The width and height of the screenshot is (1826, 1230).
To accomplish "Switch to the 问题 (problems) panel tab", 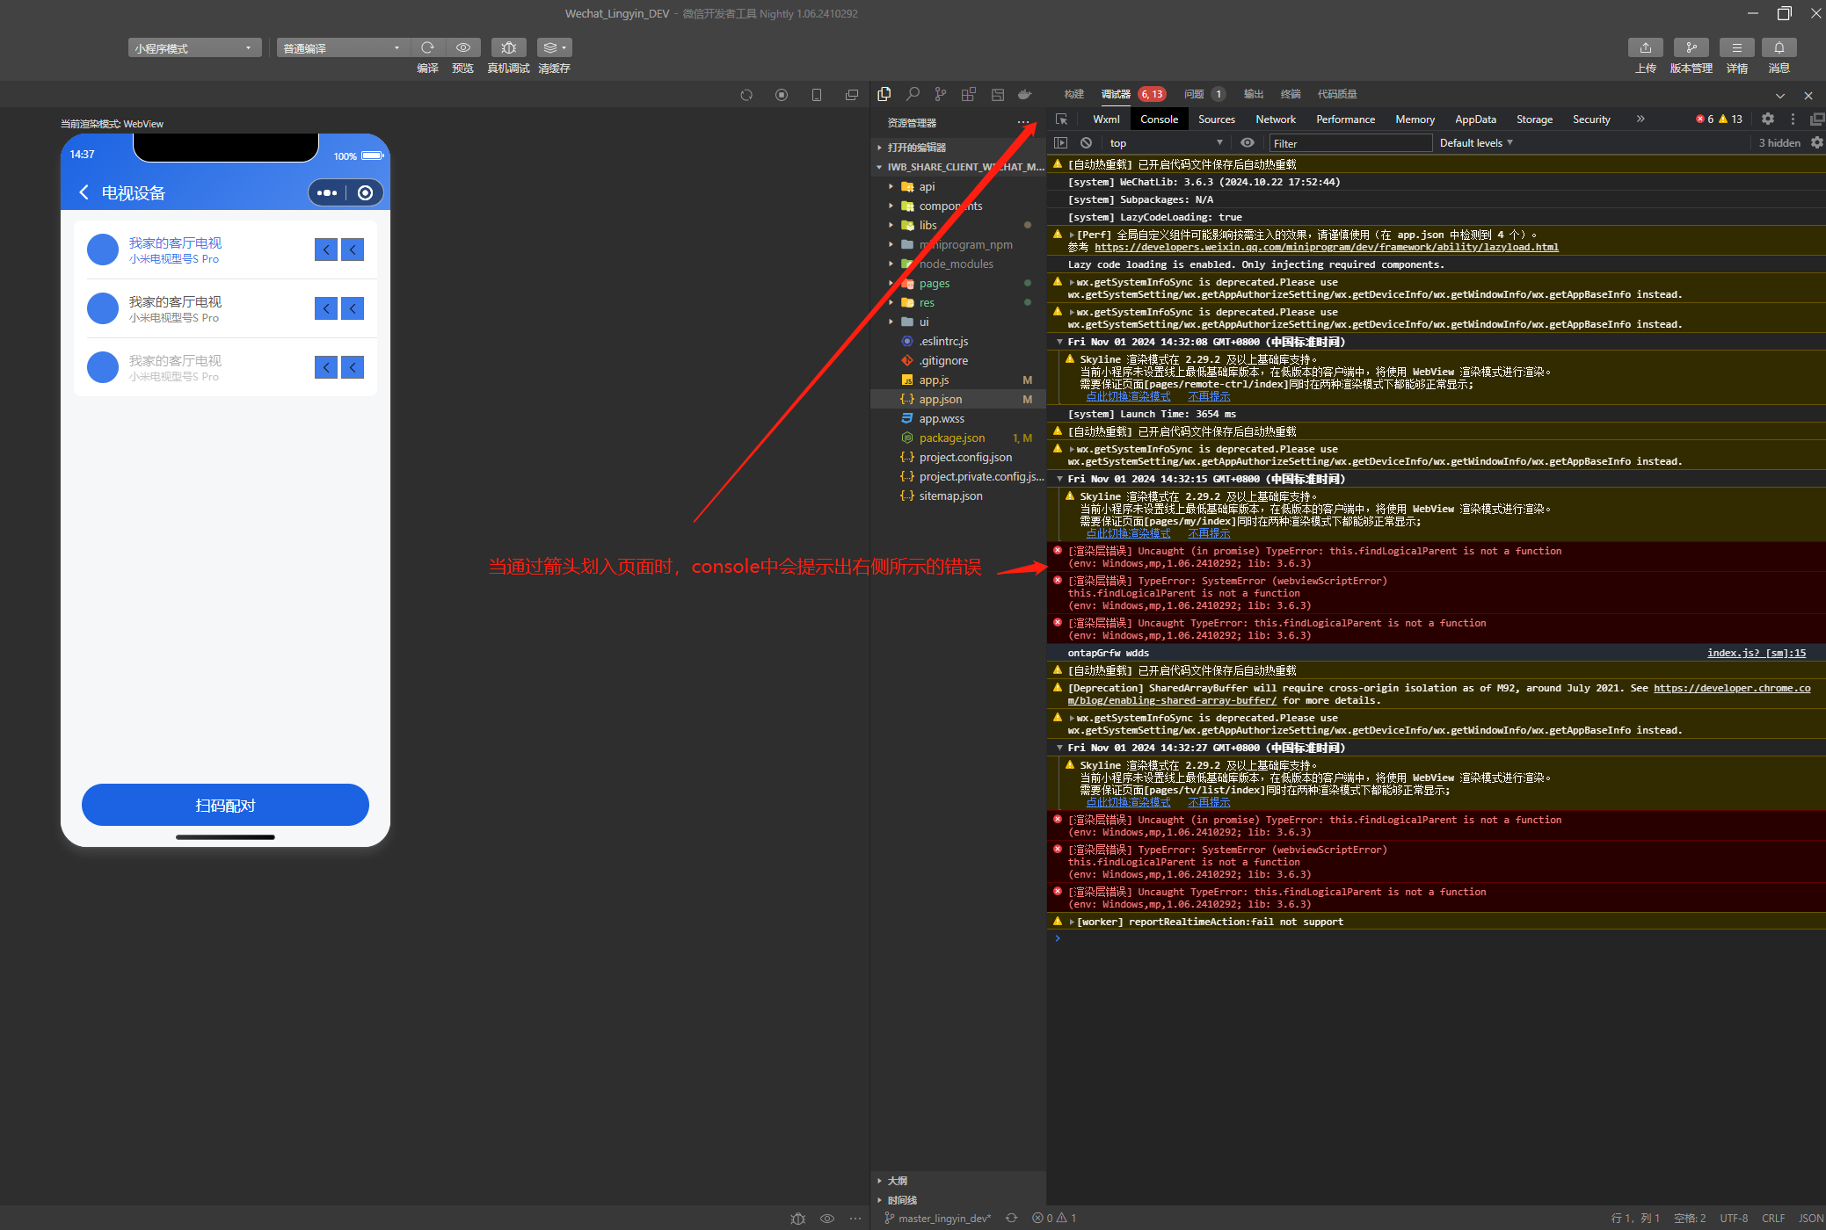I will (1194, 94).
